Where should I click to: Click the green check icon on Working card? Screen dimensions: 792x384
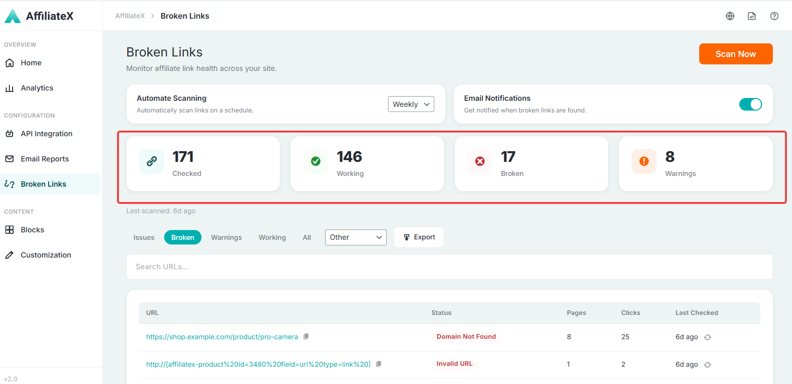[316, 161]
